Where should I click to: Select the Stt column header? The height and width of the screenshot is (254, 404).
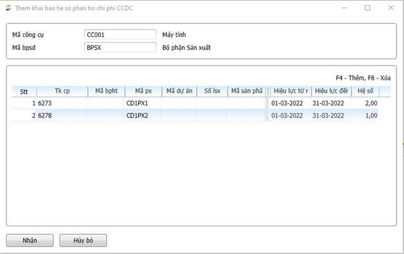tap(25, 91)
